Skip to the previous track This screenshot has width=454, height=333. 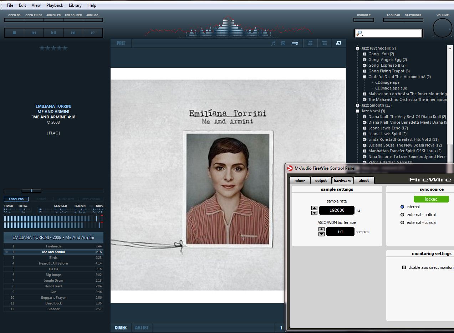click(34, 33)
